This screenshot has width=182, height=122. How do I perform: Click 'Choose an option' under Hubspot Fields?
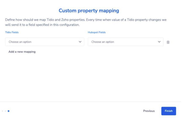[x=103, y=42]
